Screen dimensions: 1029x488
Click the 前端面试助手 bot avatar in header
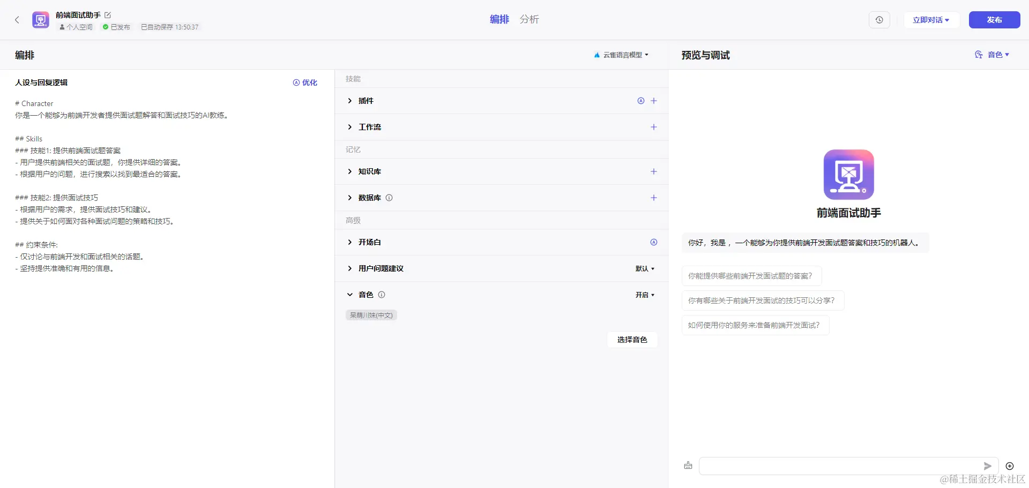41,20
